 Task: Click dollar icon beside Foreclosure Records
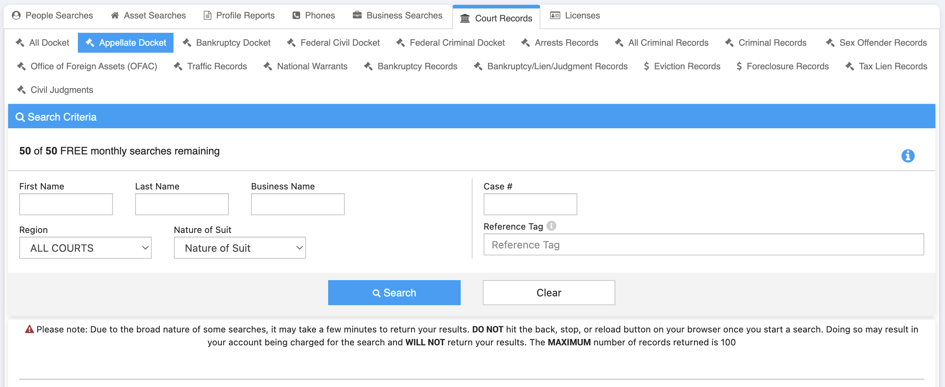(x=739, y=66)
